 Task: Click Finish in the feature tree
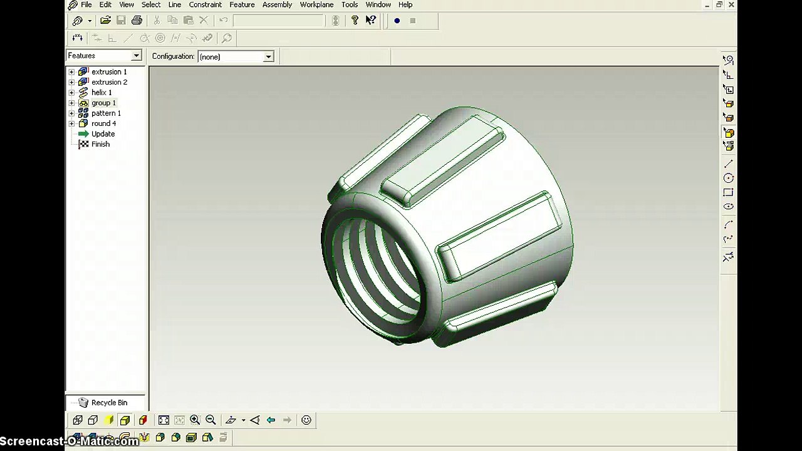(x=100, y=144)
